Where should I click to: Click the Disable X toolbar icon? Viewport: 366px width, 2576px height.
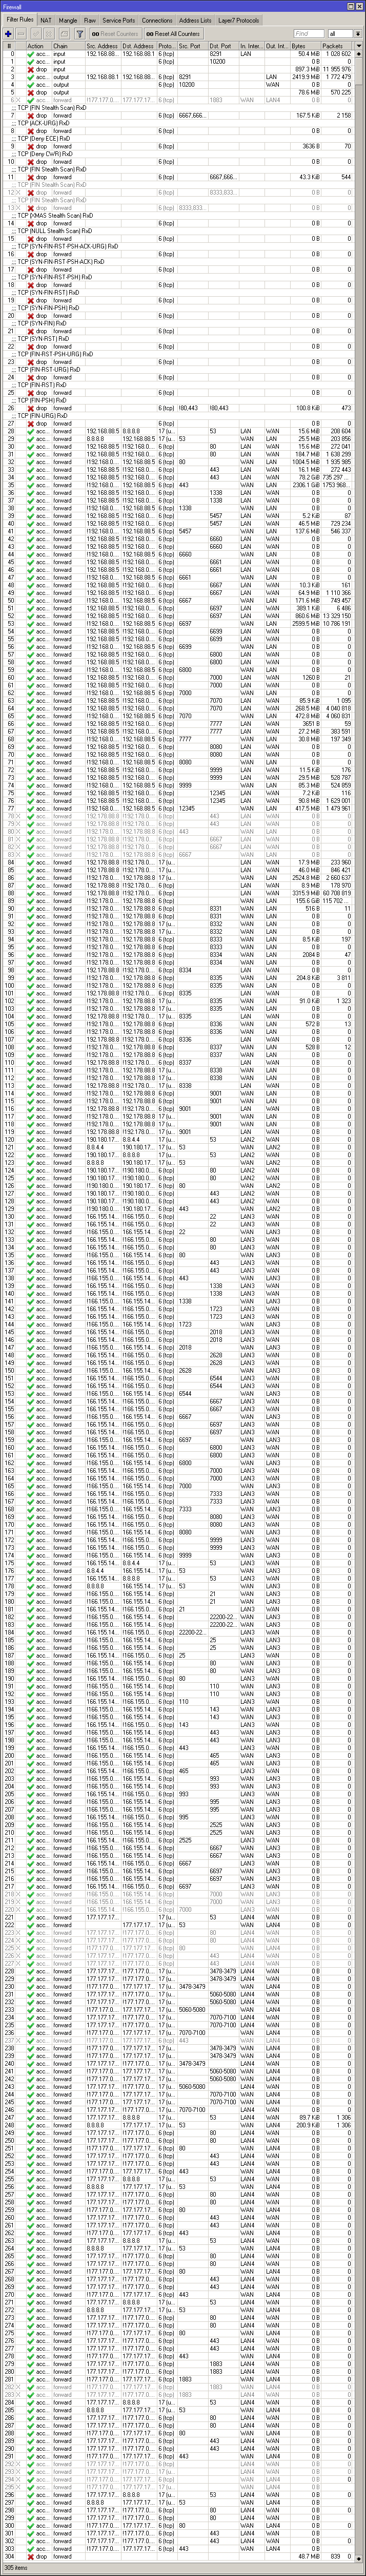pos(49,33)
